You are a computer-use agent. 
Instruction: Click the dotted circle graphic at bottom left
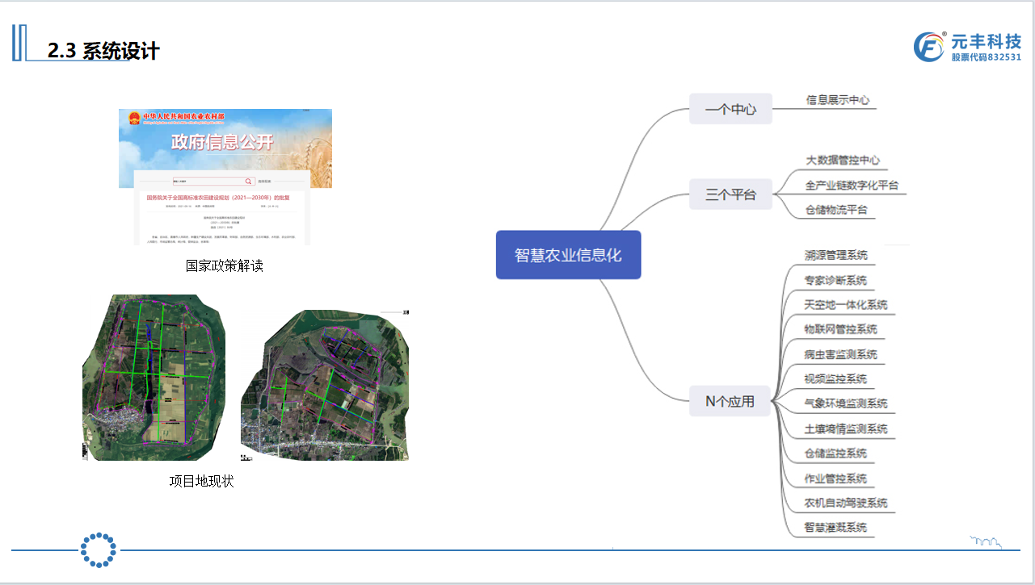pos(99,549)
